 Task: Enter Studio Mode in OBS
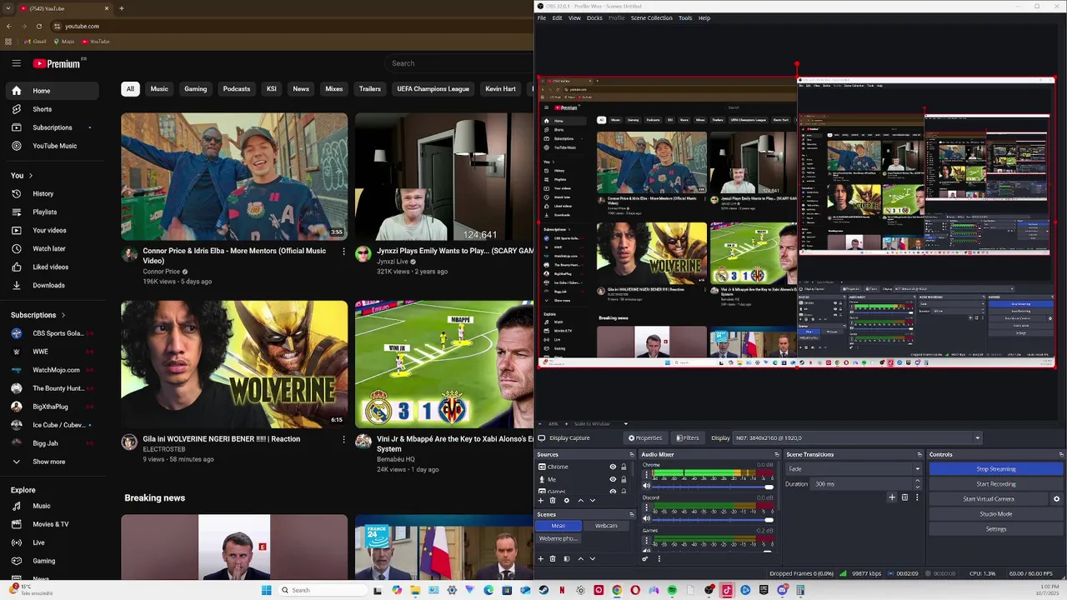996,513
